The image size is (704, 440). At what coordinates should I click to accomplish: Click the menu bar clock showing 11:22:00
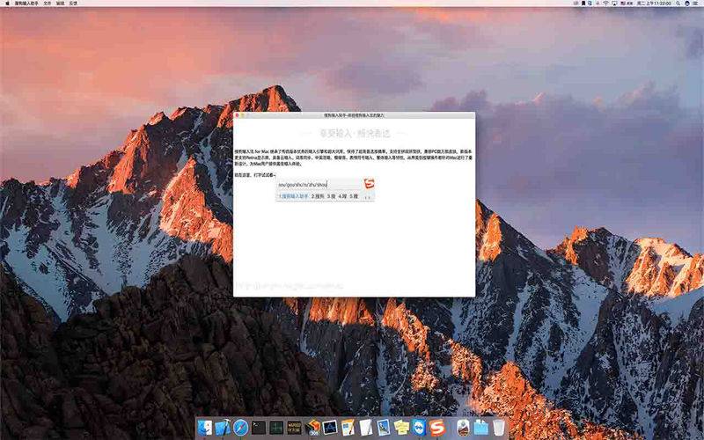(x=654, y=4)
